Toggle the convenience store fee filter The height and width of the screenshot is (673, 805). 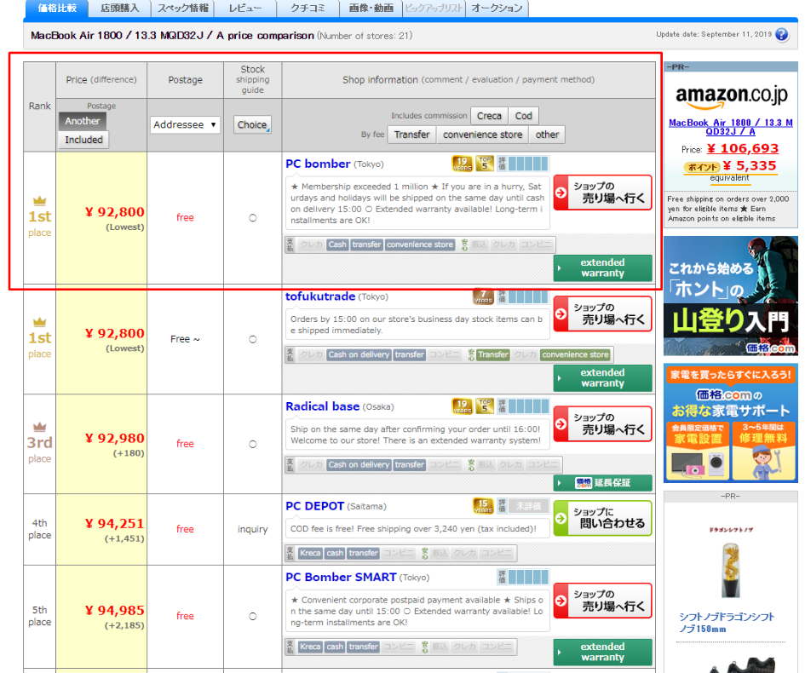click(x=483, y=135)
